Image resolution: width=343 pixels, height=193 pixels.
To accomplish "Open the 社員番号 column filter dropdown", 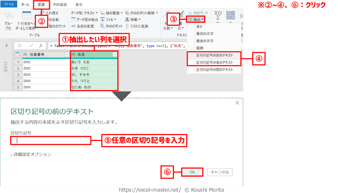I will tap(67, 55).
